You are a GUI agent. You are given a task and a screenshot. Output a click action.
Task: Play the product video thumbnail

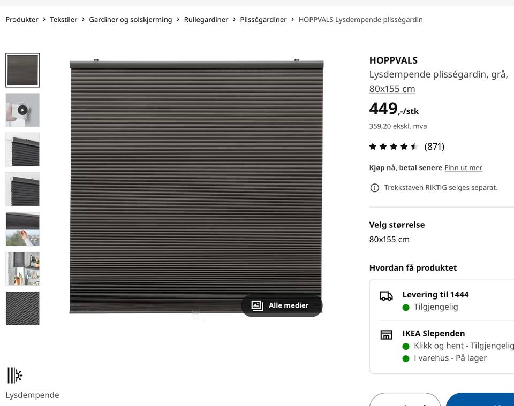22,110
